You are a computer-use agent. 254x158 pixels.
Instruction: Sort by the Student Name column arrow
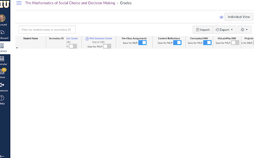pyautogui.click(x=17, y=47)
